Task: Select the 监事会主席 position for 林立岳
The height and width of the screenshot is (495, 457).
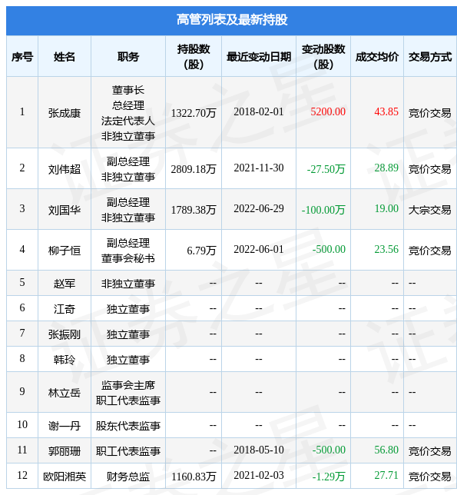Action: point(128,385)
